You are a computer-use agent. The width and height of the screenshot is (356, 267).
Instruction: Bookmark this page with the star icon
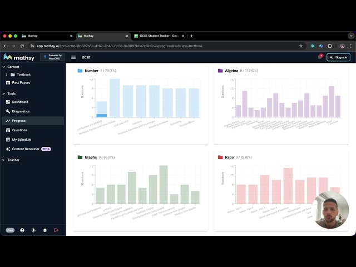[301, 46]
